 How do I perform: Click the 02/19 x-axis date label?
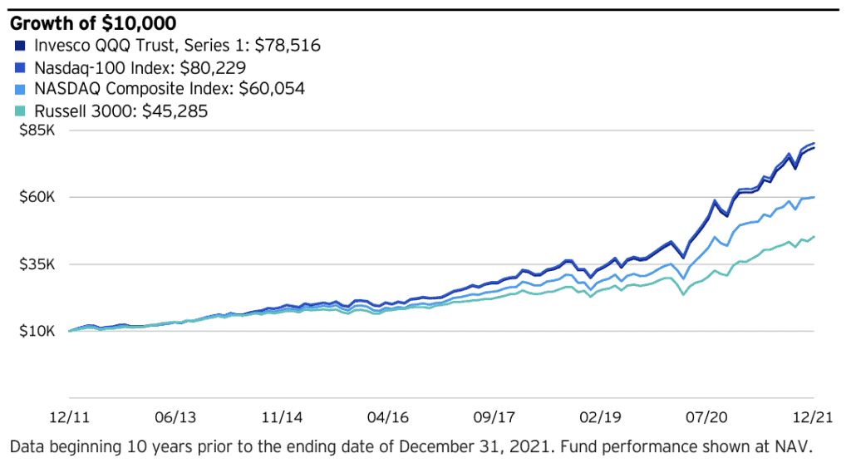600,417
